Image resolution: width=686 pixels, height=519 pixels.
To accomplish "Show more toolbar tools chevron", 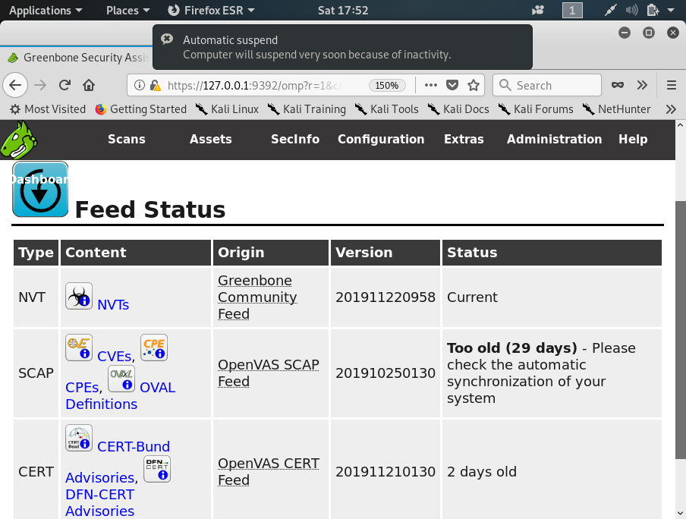I will pos(642,85).
